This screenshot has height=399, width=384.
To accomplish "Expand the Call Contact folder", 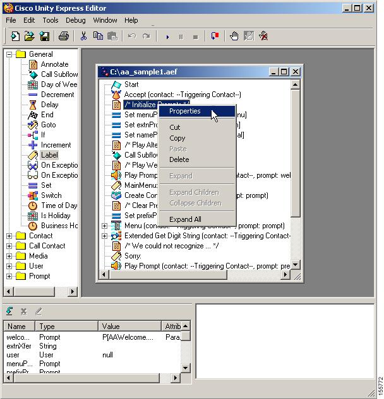I will tap(9, 246).
